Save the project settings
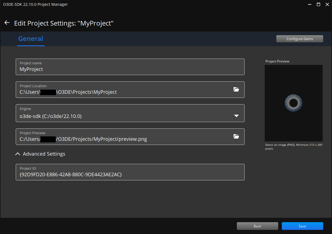This screenshot has height=234, width=332. 302,226
